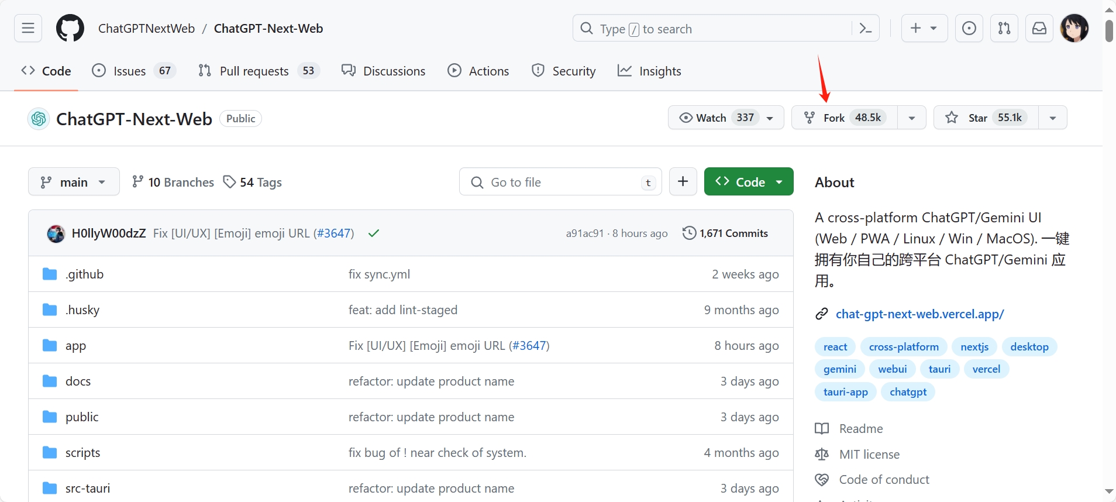View the 54 Tags link
The width and height of the screenshot is (1116, 502).
click(253, 182)
